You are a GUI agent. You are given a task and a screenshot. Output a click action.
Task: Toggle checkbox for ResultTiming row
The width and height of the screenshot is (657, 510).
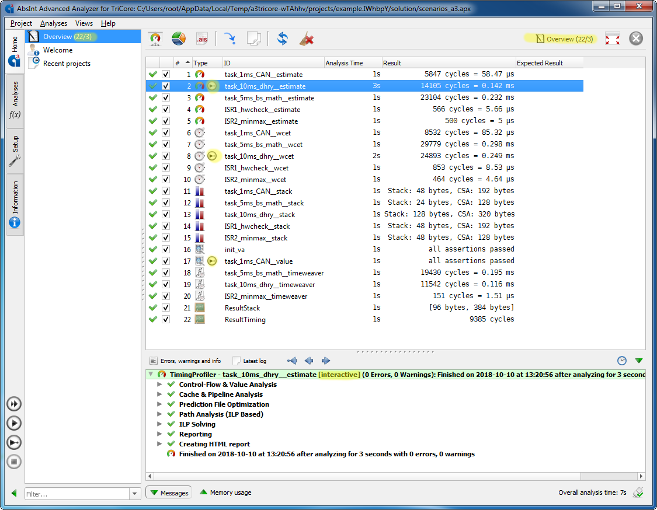pyautogui.click(x=166, y=320)
